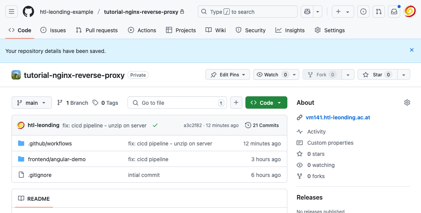
Task: View the 21 Commits history
Action: [x=262, y=125]
